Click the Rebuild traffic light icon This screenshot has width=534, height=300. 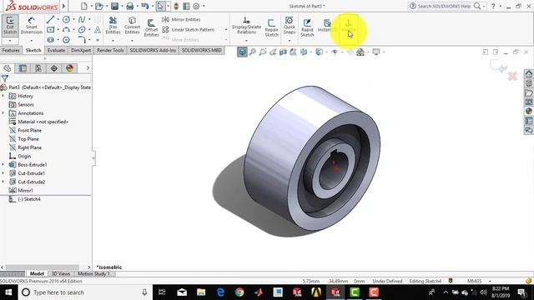coord(176,6)
